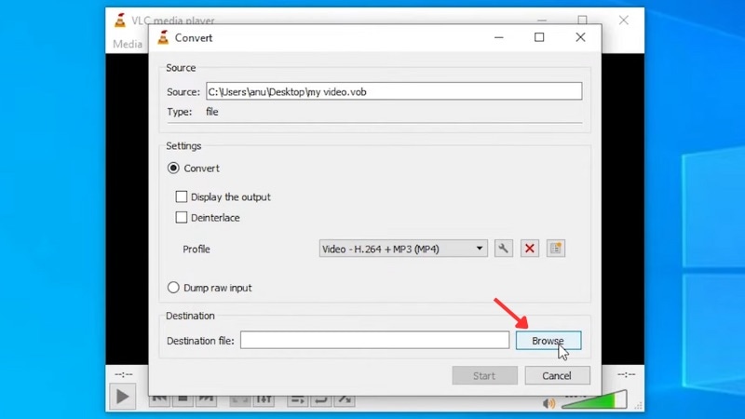Select the Convert radio button
Image resolution: width=745 pixels, height=419 pixels.
(x=173, y=169)
